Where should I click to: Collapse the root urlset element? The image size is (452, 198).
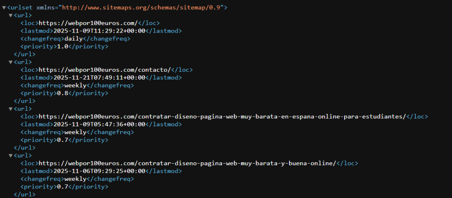4,8
